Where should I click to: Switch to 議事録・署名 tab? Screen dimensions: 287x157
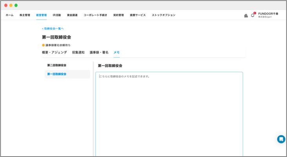click(x=99, y=52)
